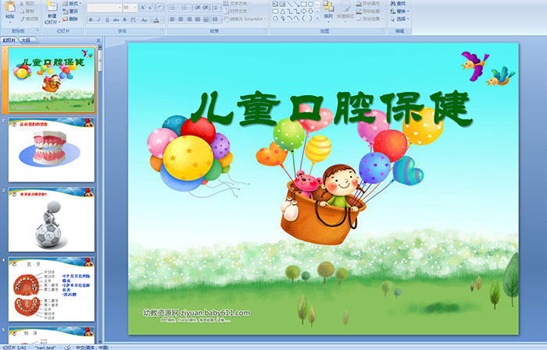Click the bullet list icon
Image resolution: width=547 pixels, height=350 pixels.
[x=173, y=7]
